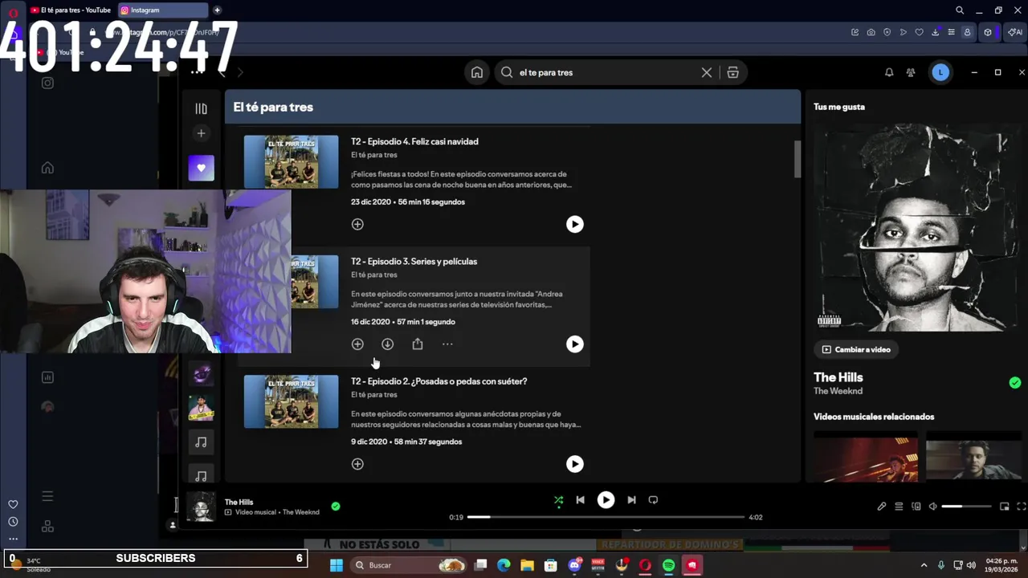The width and height of the screenshot is (1028, 578).
Task: Add Episodio 2 Posadas o pedas to library
Action: (x=357, y=464)
